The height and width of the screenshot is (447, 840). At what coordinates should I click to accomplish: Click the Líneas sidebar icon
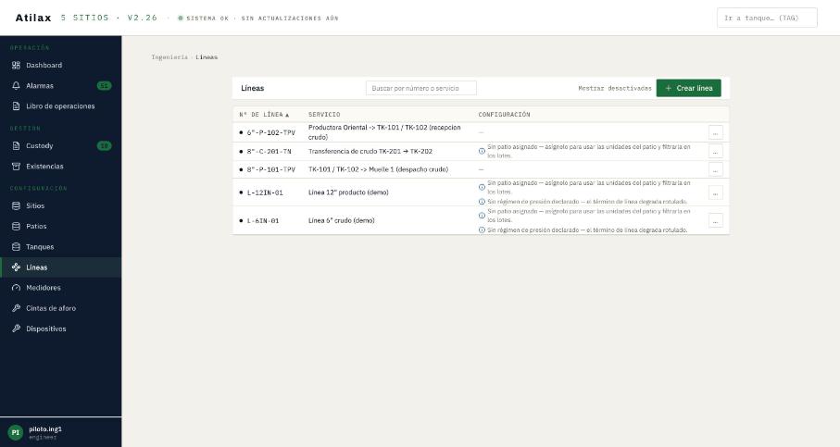click(16, 267)
